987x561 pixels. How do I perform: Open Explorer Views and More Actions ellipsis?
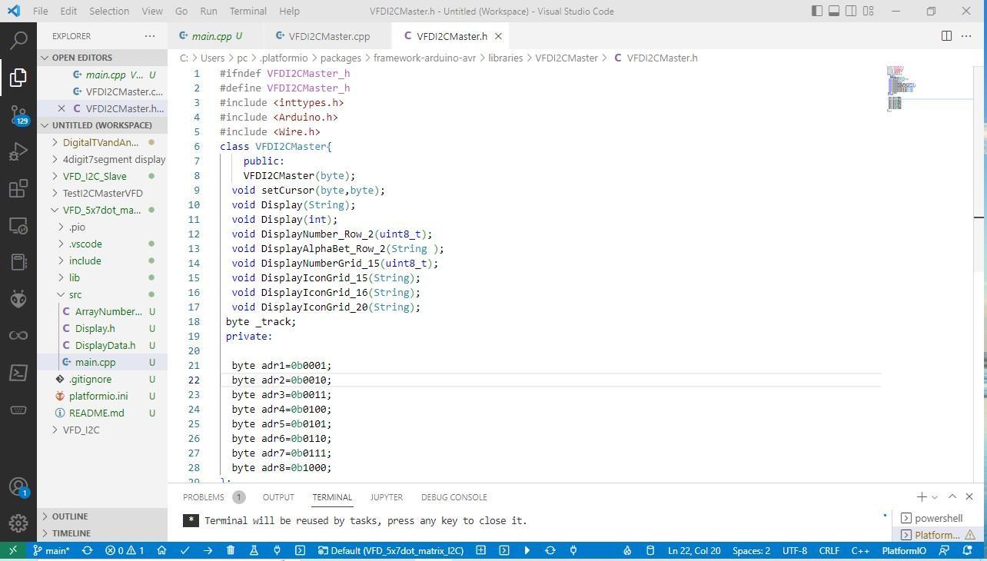150,36
